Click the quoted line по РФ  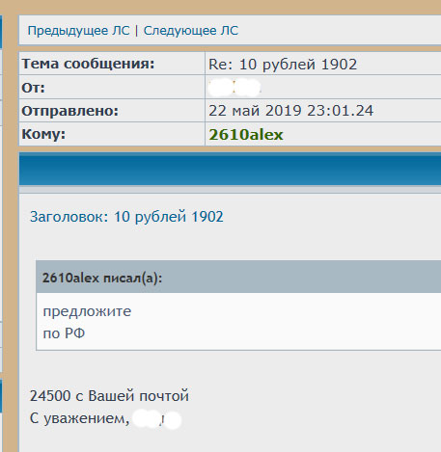64,333
